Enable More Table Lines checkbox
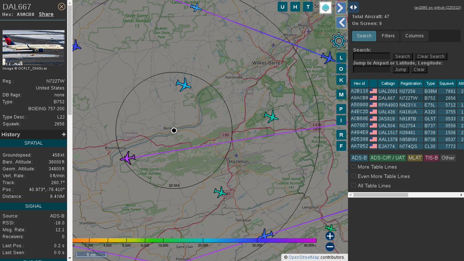The width and height of the screenshot is (464, 261). coord(354,167)
